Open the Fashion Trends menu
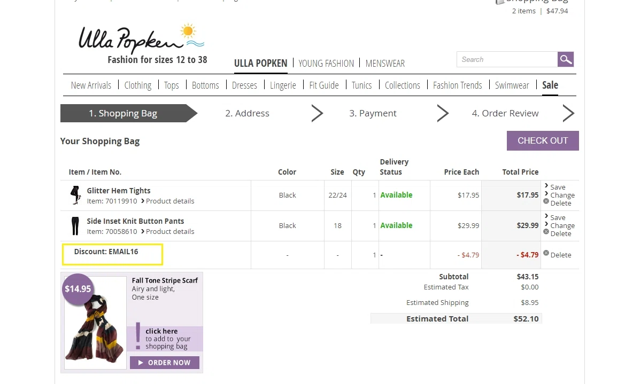 click(458, 85)
